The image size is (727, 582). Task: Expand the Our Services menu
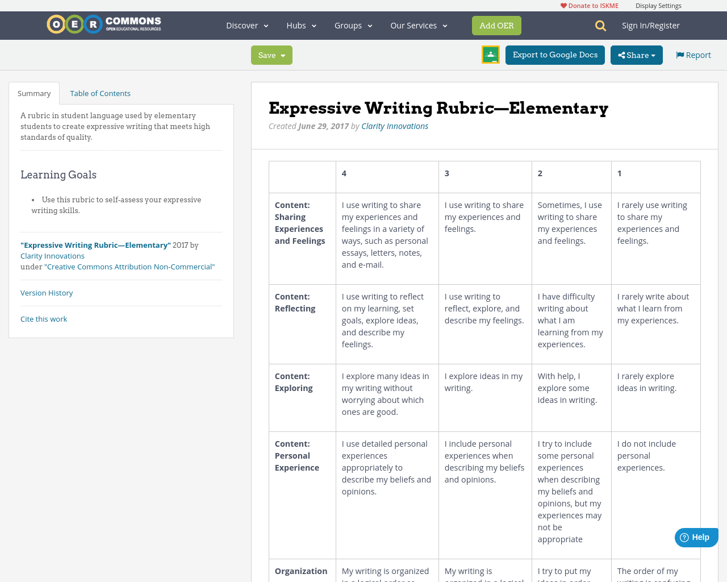coord(418,25)
